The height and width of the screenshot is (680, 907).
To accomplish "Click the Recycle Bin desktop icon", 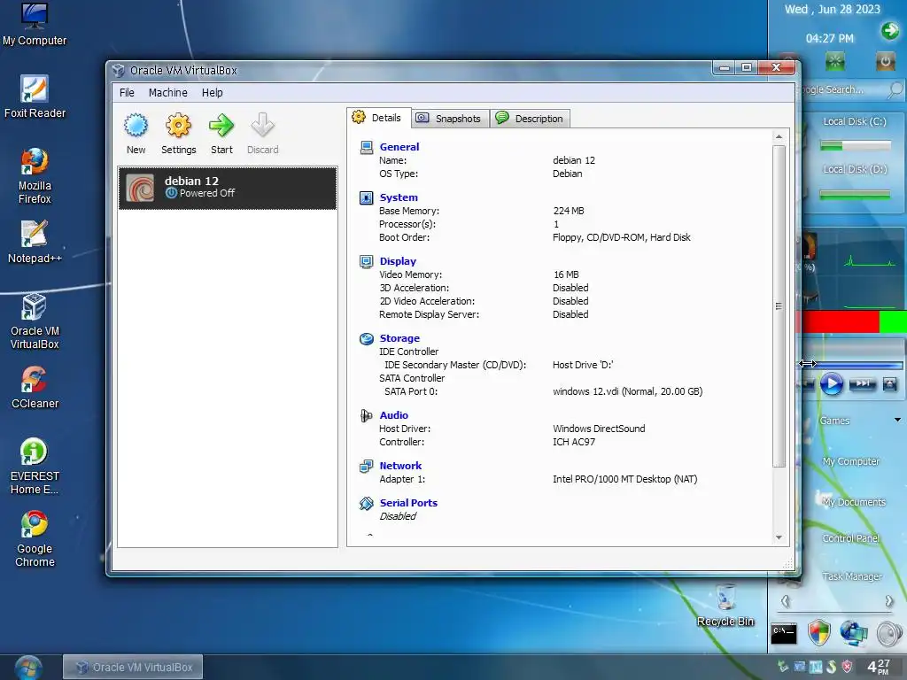I will 725,605.
